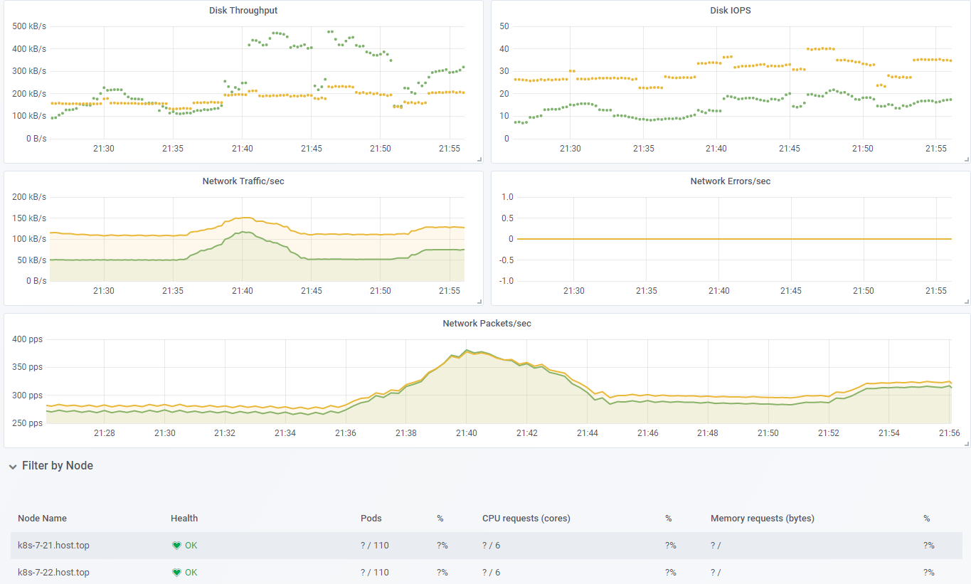Click the '0 B/s' axis label in Disk Throughput
This screenshot has width=971, height=584.
[x=36, y=139]
